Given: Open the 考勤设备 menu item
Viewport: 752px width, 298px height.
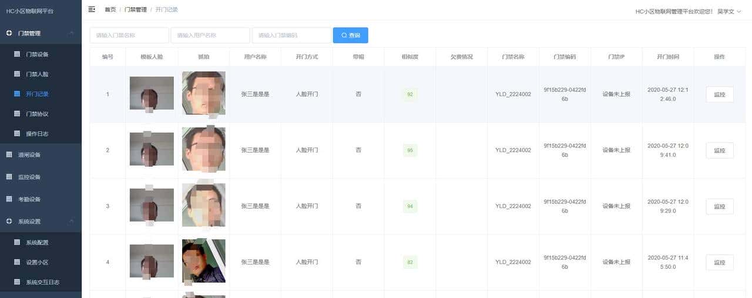Looking at the screenshot, I should (x=41, y=199).
